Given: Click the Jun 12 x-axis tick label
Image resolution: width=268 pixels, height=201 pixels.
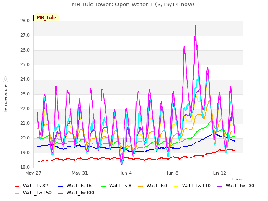Looking at the screenshot, I should 219,173.
